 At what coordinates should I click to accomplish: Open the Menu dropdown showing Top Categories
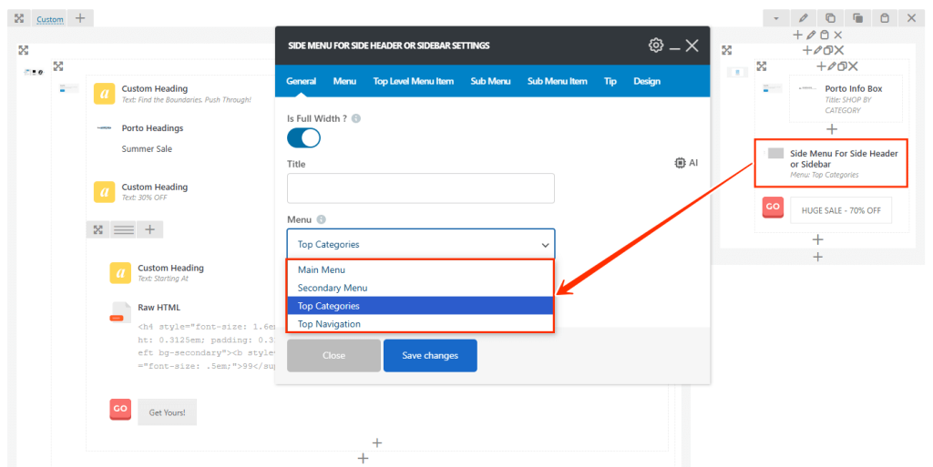(x=420, y=244)
